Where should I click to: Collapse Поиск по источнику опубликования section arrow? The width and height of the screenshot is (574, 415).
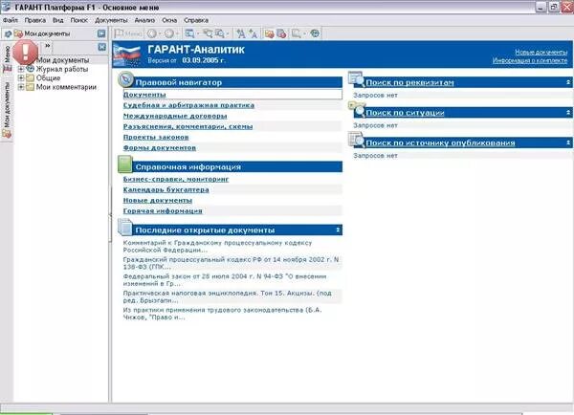(x=568, y=142)
